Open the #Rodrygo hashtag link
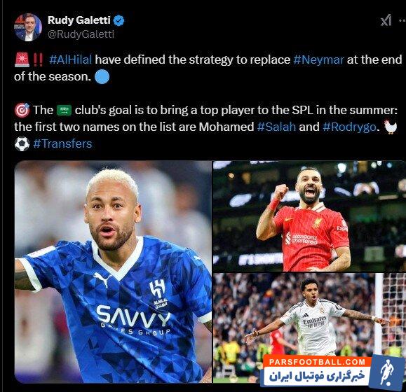Image resolution: width=406 pixels, height=392 pixels. pos(349,127)
